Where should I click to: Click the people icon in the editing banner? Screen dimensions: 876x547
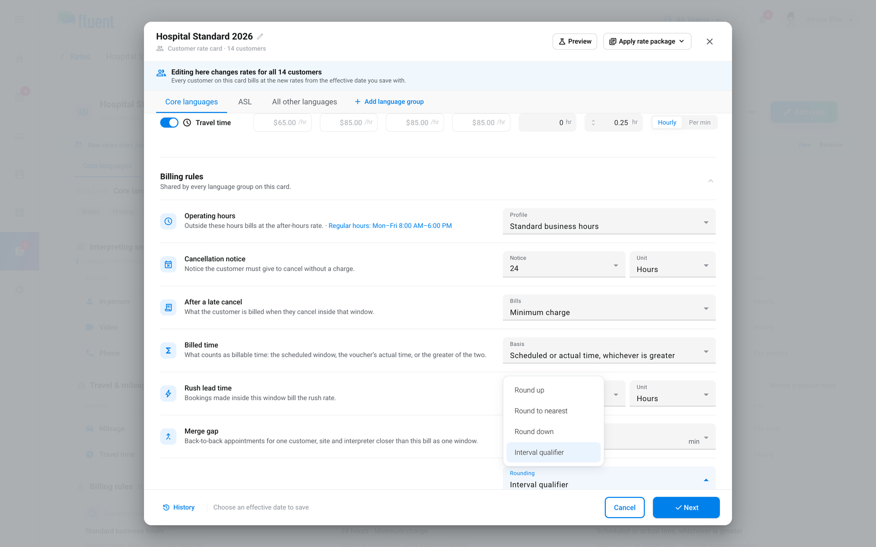[161, 73]
